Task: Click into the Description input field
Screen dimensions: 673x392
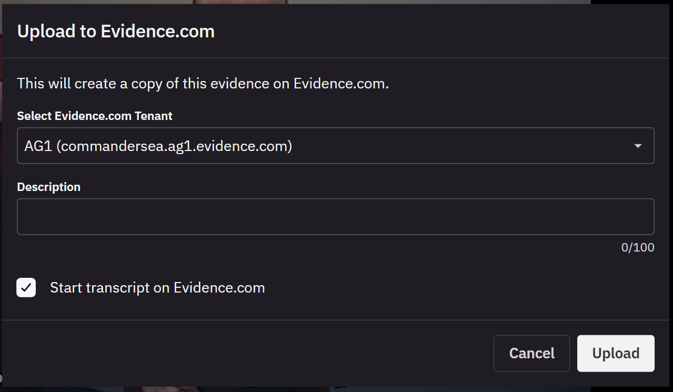Action: [x=336, y=217]
